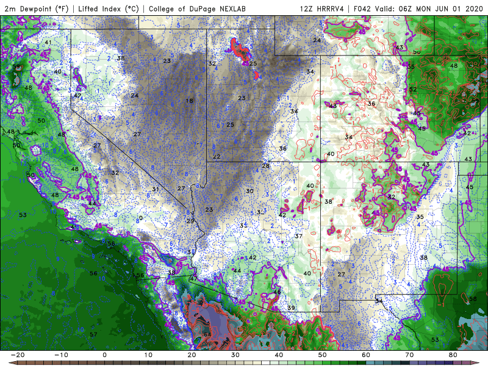Click the 18 dewpoint value on the map

[189, 101]
